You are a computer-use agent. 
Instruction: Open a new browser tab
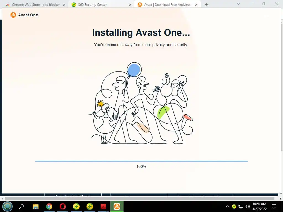(207, 5)
